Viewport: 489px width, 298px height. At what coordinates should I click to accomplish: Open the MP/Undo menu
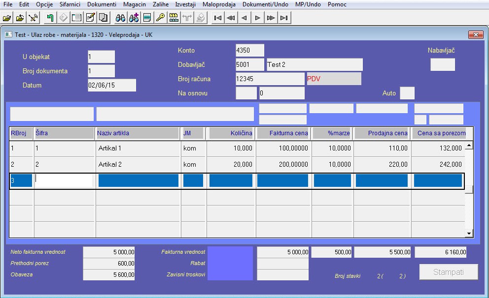308,4
